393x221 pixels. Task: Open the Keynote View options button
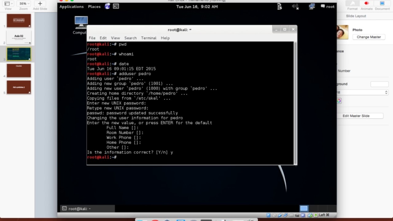coord(8,4)
